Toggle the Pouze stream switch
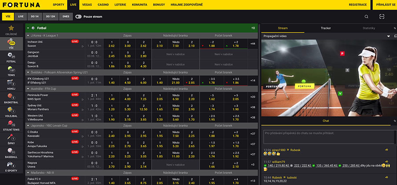This screenshot has height=185, width=397. tap(78, 17)
